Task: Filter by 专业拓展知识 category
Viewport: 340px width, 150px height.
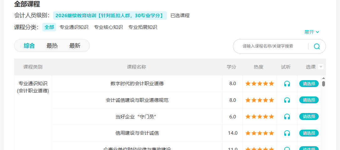Action: pyautogui.click(x=143, y=27)
